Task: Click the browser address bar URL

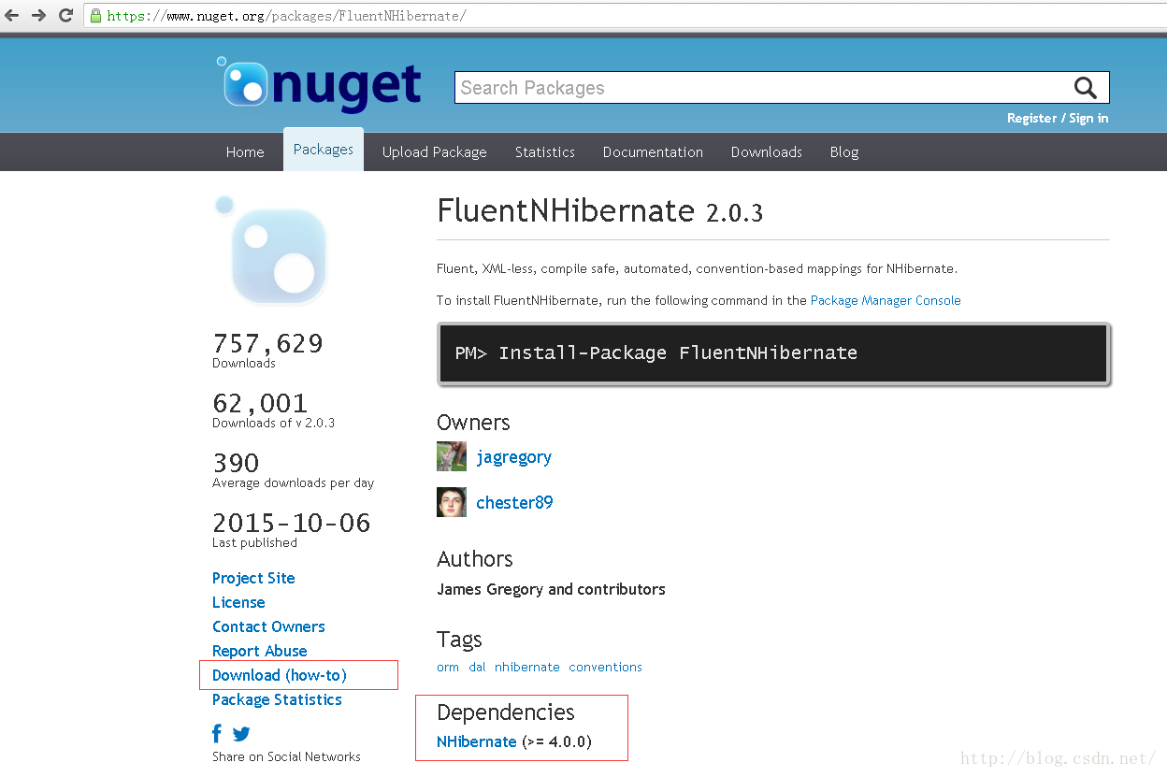Action: point(286,16)
